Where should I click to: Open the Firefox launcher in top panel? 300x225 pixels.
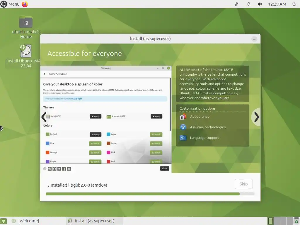[25, 4]
